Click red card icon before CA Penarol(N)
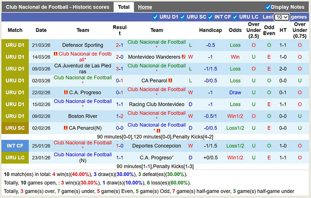 point(66,128)
